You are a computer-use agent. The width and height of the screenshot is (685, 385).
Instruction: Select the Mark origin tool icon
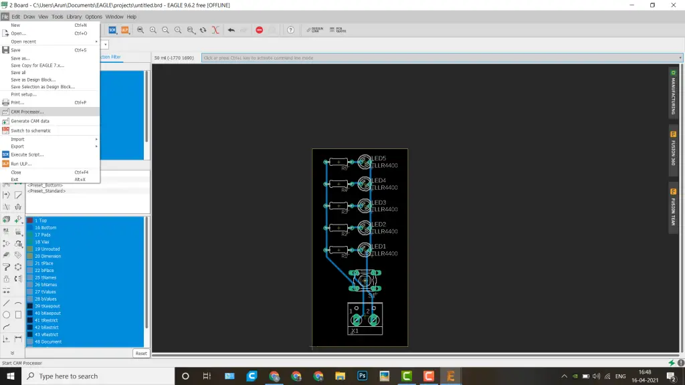(x=7, y=338)
